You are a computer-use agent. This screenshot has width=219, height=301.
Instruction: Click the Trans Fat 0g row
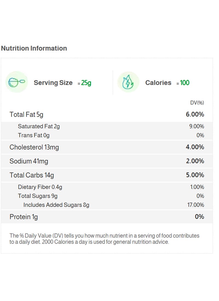point(34,135)
